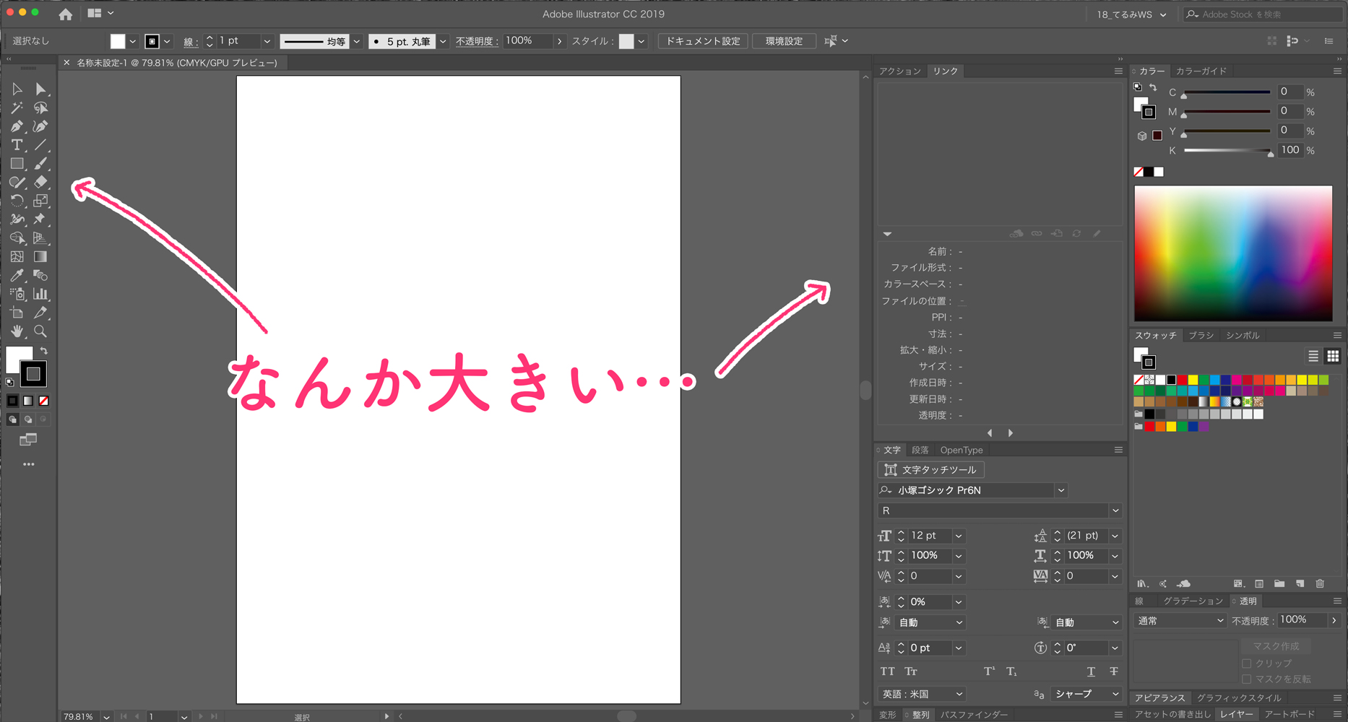Open the language 英語：米国 dropdown
Image resolution: width=1348 pixels, height=722 pixels.
[922, 694]
